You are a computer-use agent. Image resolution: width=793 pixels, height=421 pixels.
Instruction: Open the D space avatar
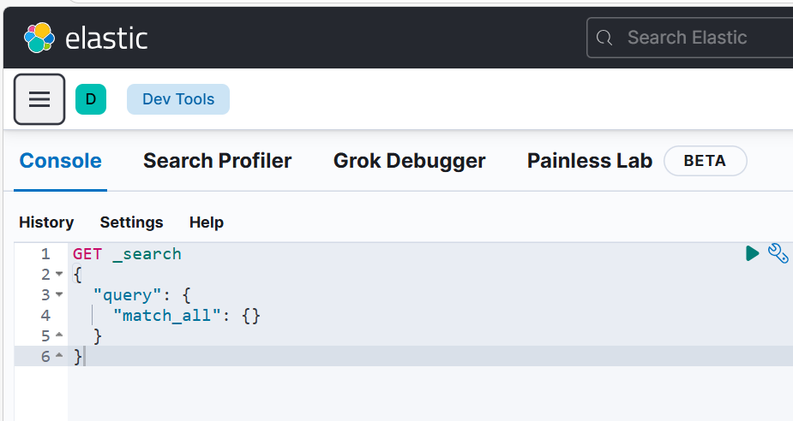tap(91, 99)
